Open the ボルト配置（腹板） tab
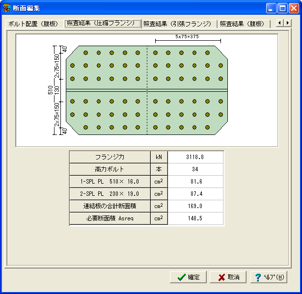This screenshot has height=294, width=302. (33, 24)
